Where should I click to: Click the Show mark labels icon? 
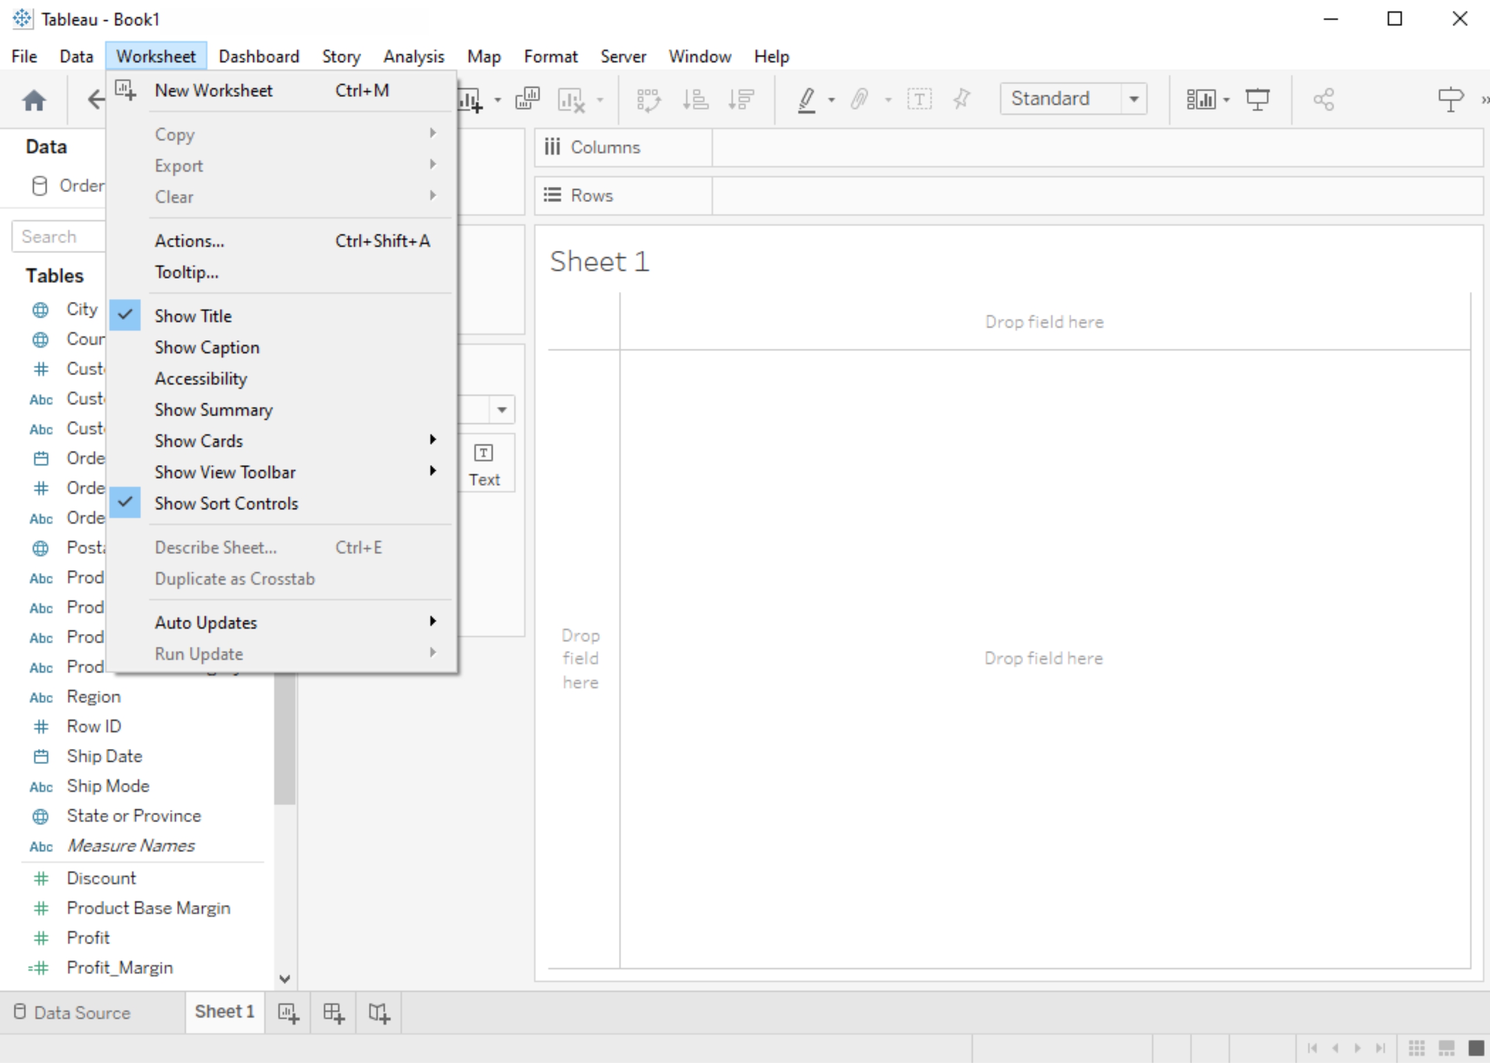[919, 99]
